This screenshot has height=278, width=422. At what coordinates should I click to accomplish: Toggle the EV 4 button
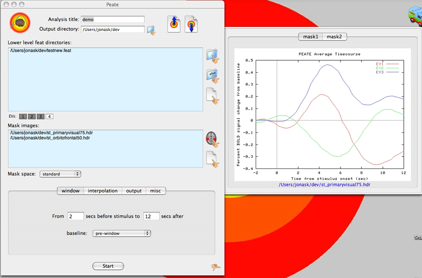[50, 116]
